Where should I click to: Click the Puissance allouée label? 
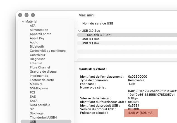coord(94,113)
